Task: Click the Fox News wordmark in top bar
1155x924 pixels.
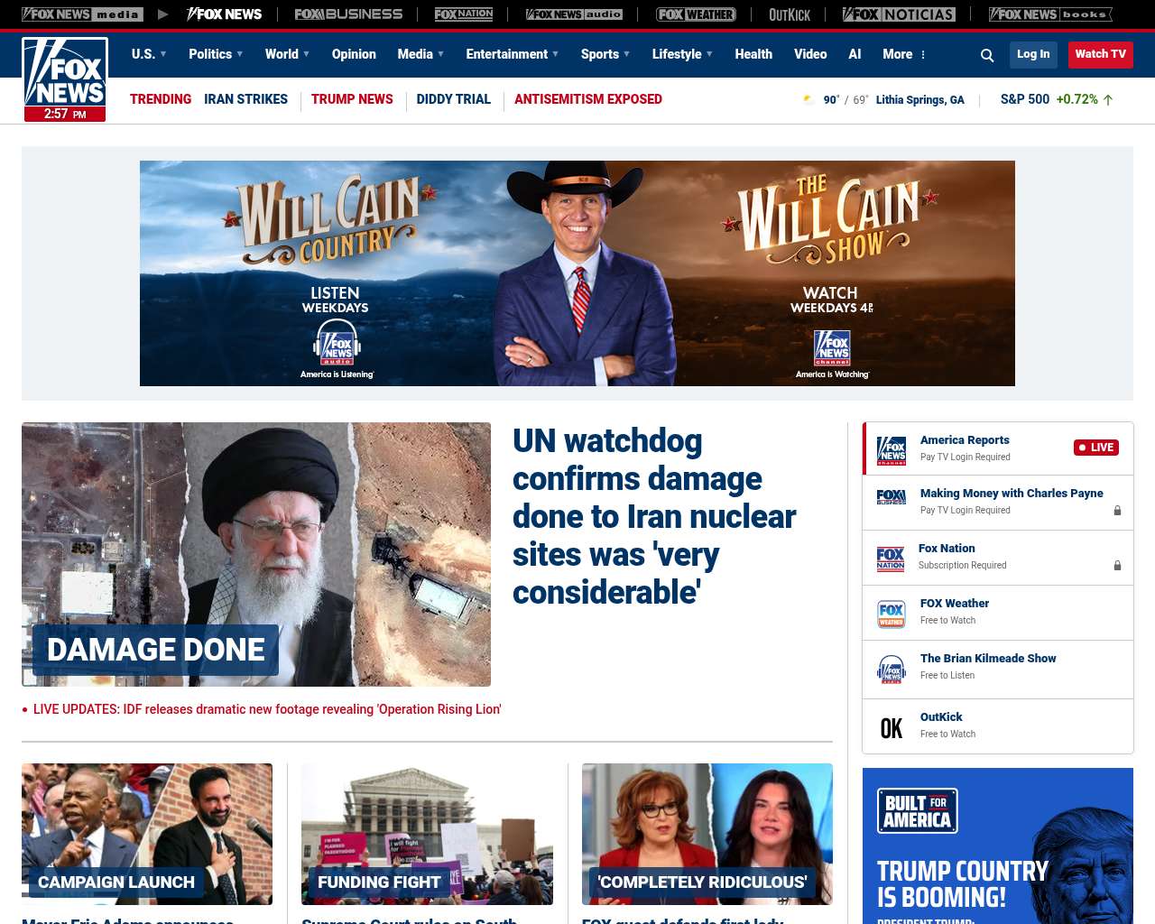Action: (x=225, y=14)
